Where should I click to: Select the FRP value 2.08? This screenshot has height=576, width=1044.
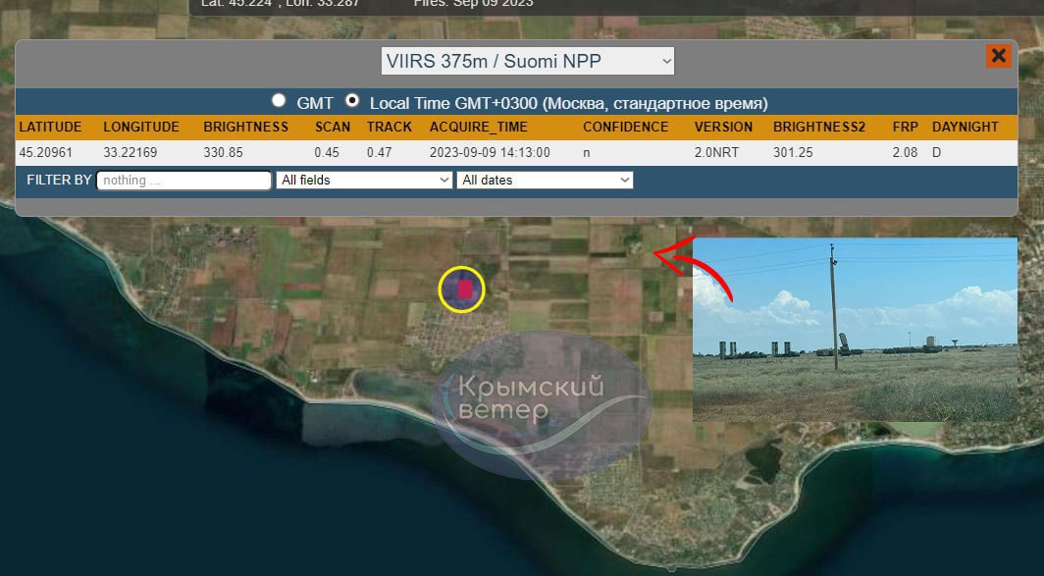(905, 152)
